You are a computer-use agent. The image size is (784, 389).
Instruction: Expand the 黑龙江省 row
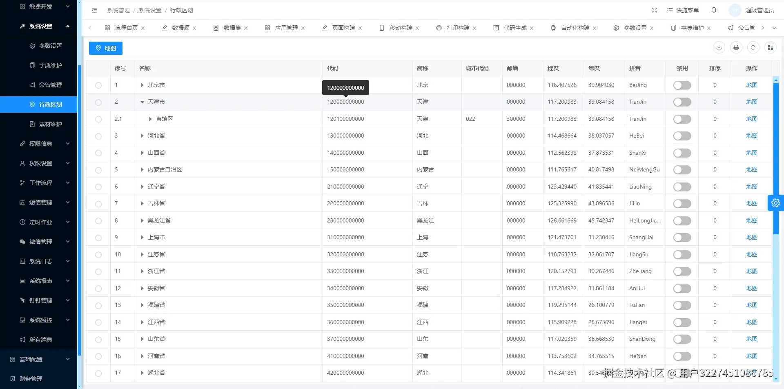(x=142, y=220)
